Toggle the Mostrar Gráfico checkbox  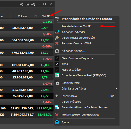(57, 70)
